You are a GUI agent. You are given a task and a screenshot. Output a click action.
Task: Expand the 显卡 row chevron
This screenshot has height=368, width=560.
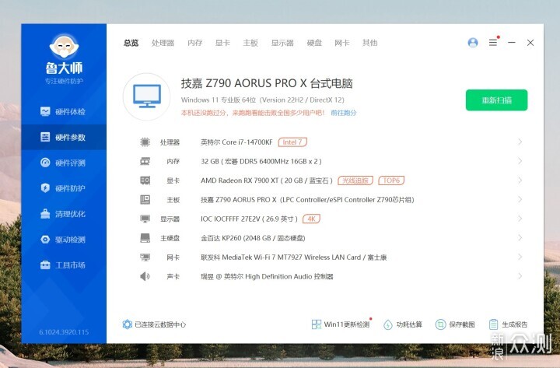coord(520,180)
